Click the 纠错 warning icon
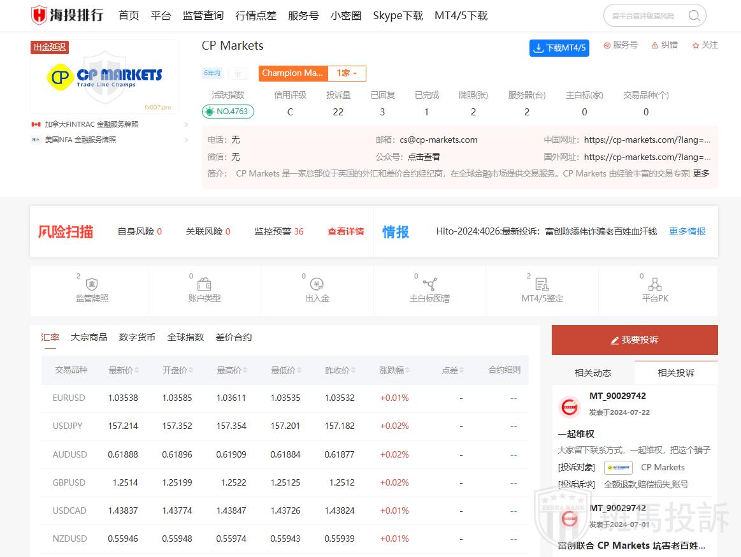The width and height of the screenshot is (741, 557). (x=655, y=45)
